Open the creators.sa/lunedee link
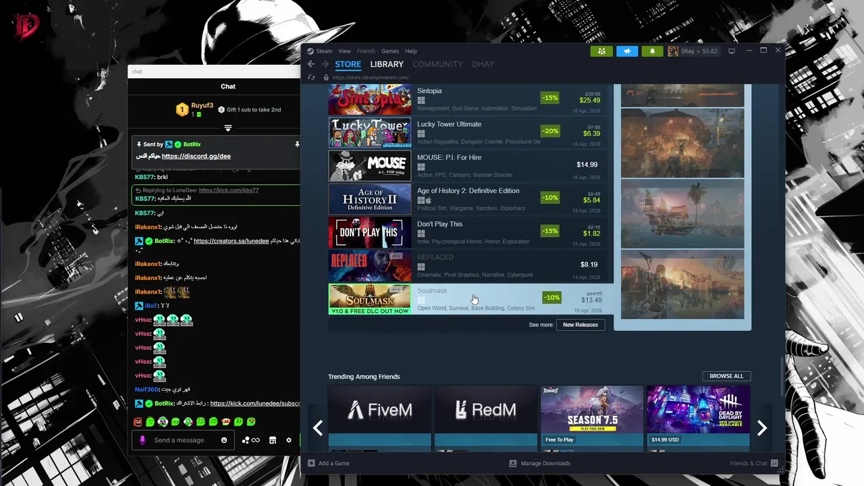This screenshot has height=486, width=864. point(231,241)
